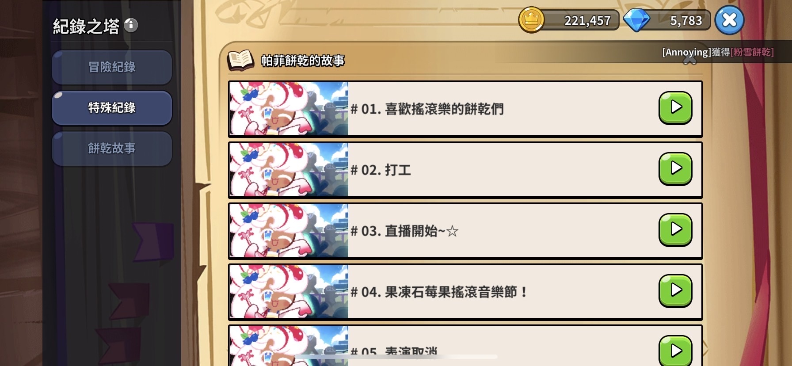Open the info icon beside 紀錄之塔
Viewport: 792px width, 366px height.
coord(131,25)
